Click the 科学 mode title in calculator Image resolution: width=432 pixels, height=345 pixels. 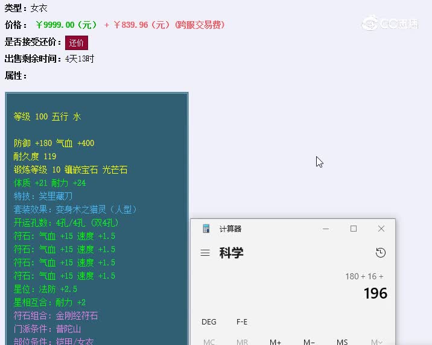click(x=232, y=253)
